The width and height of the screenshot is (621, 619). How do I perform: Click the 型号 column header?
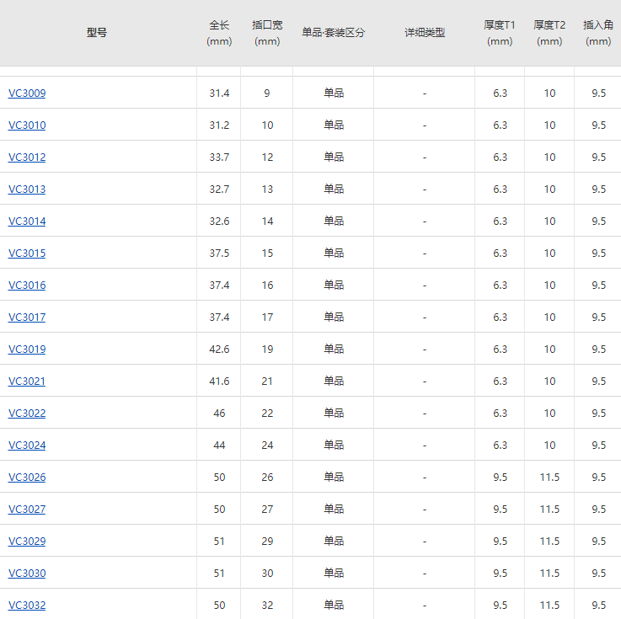(x=97, y=33)
